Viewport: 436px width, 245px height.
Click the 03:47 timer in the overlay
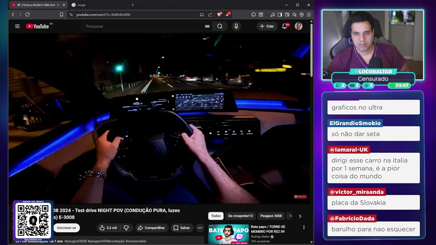click(399, 85)
